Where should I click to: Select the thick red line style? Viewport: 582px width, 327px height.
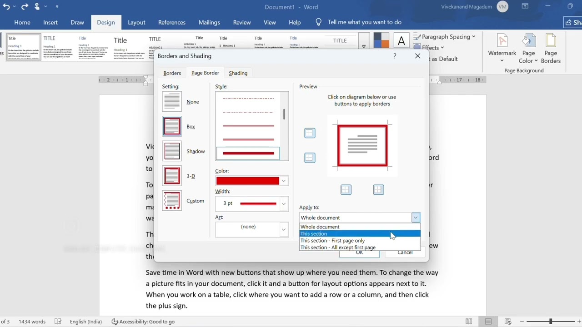(248, 154)
